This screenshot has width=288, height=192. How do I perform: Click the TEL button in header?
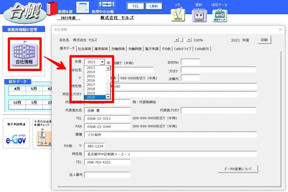tap(136, 6)
